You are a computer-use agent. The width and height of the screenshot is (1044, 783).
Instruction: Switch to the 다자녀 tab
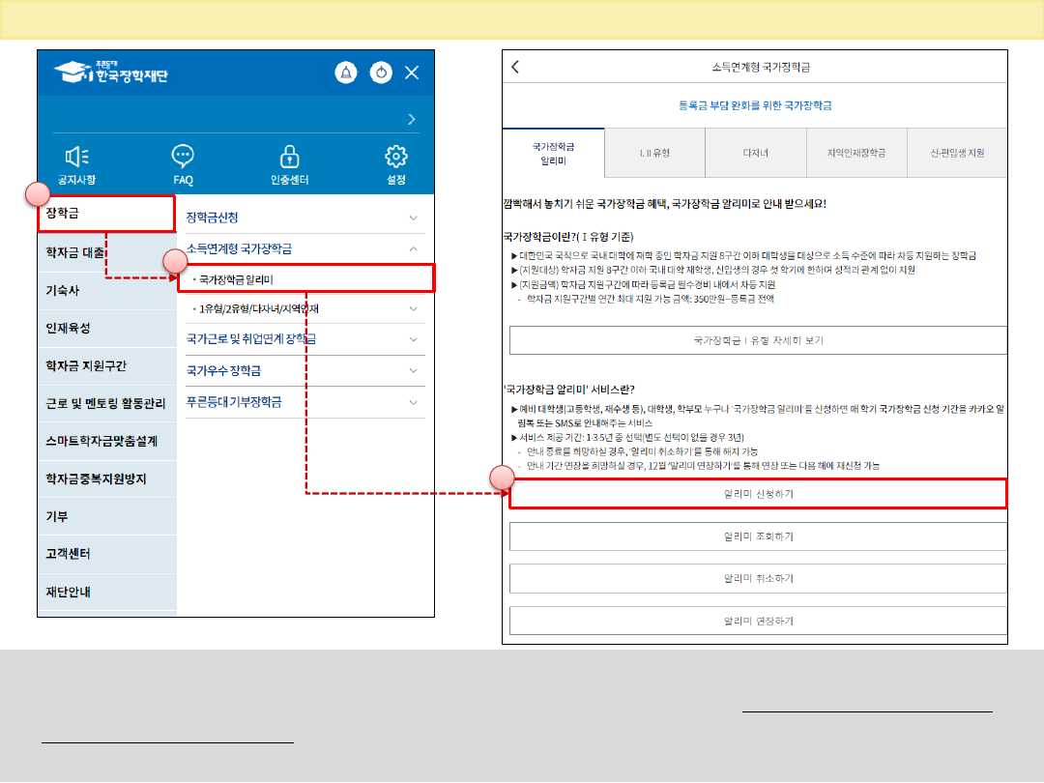(755, 153)
